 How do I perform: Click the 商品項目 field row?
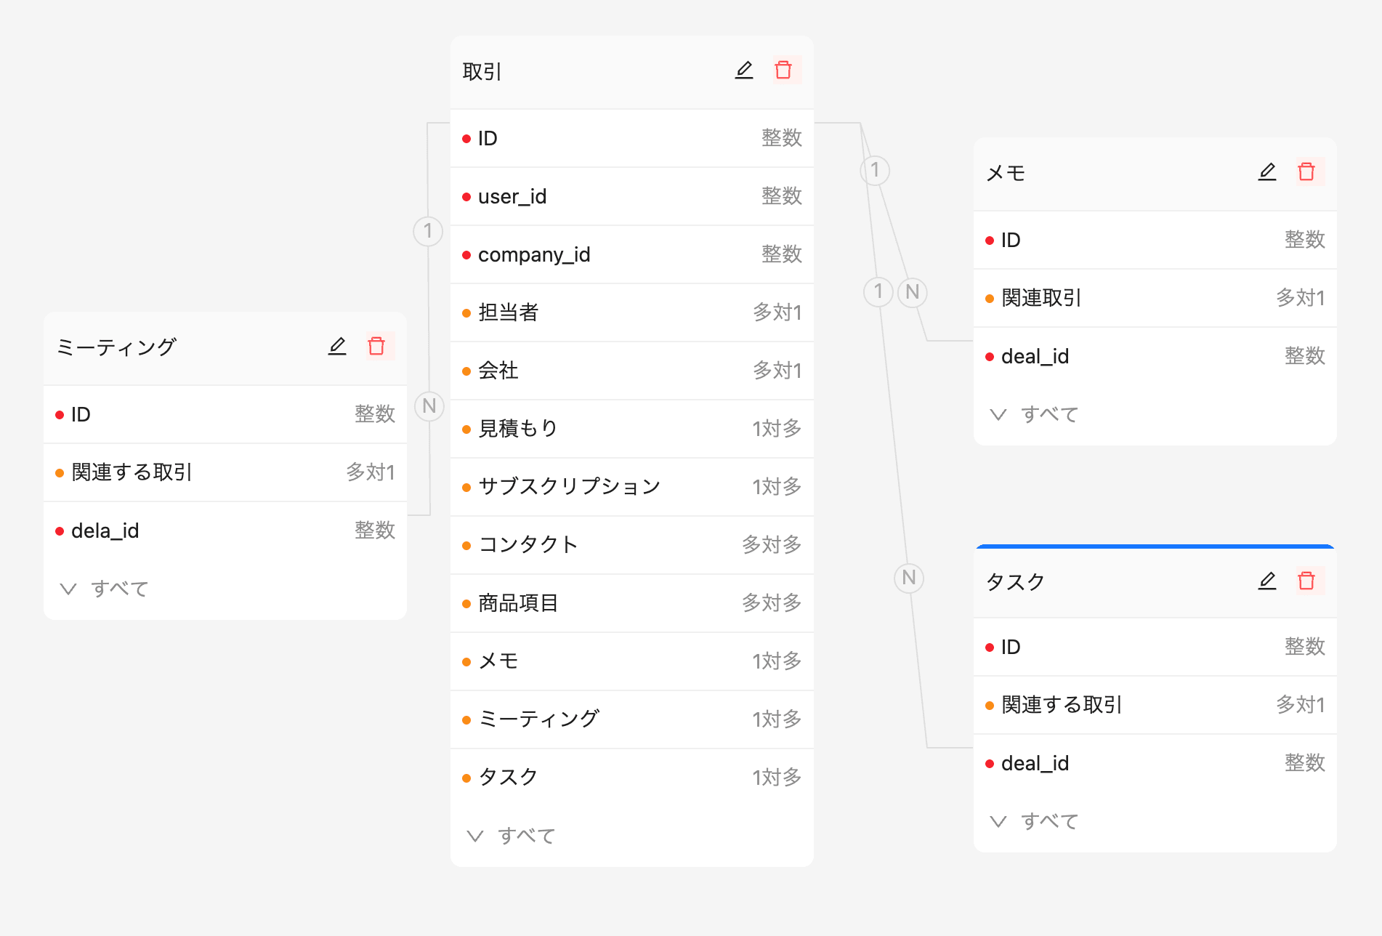tap(632, 603)
